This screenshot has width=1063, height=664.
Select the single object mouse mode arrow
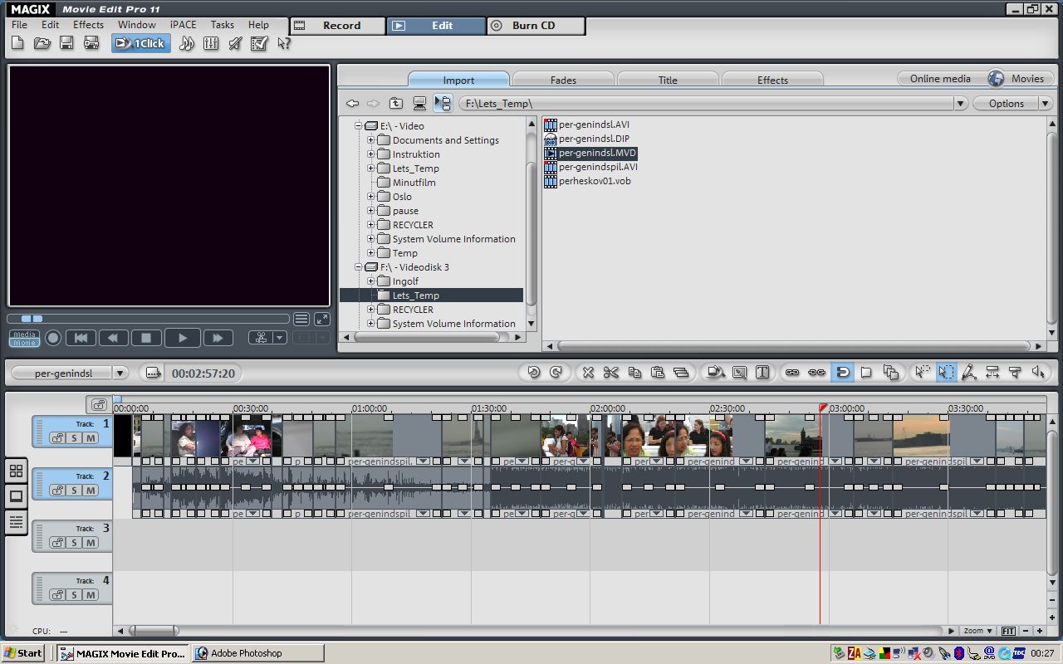(x=922, y=373)
